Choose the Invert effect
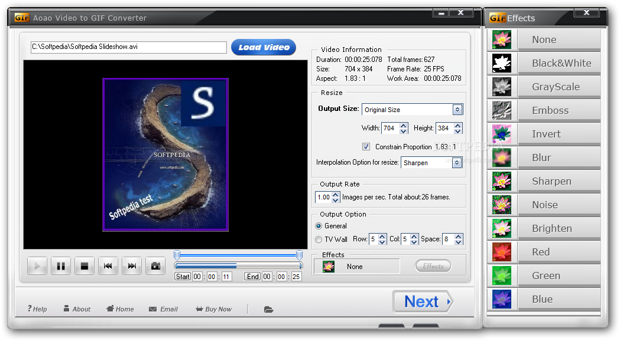620x341 pixels. tap(559, 134)
